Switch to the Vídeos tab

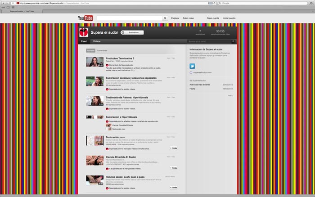tap(97, 41)
